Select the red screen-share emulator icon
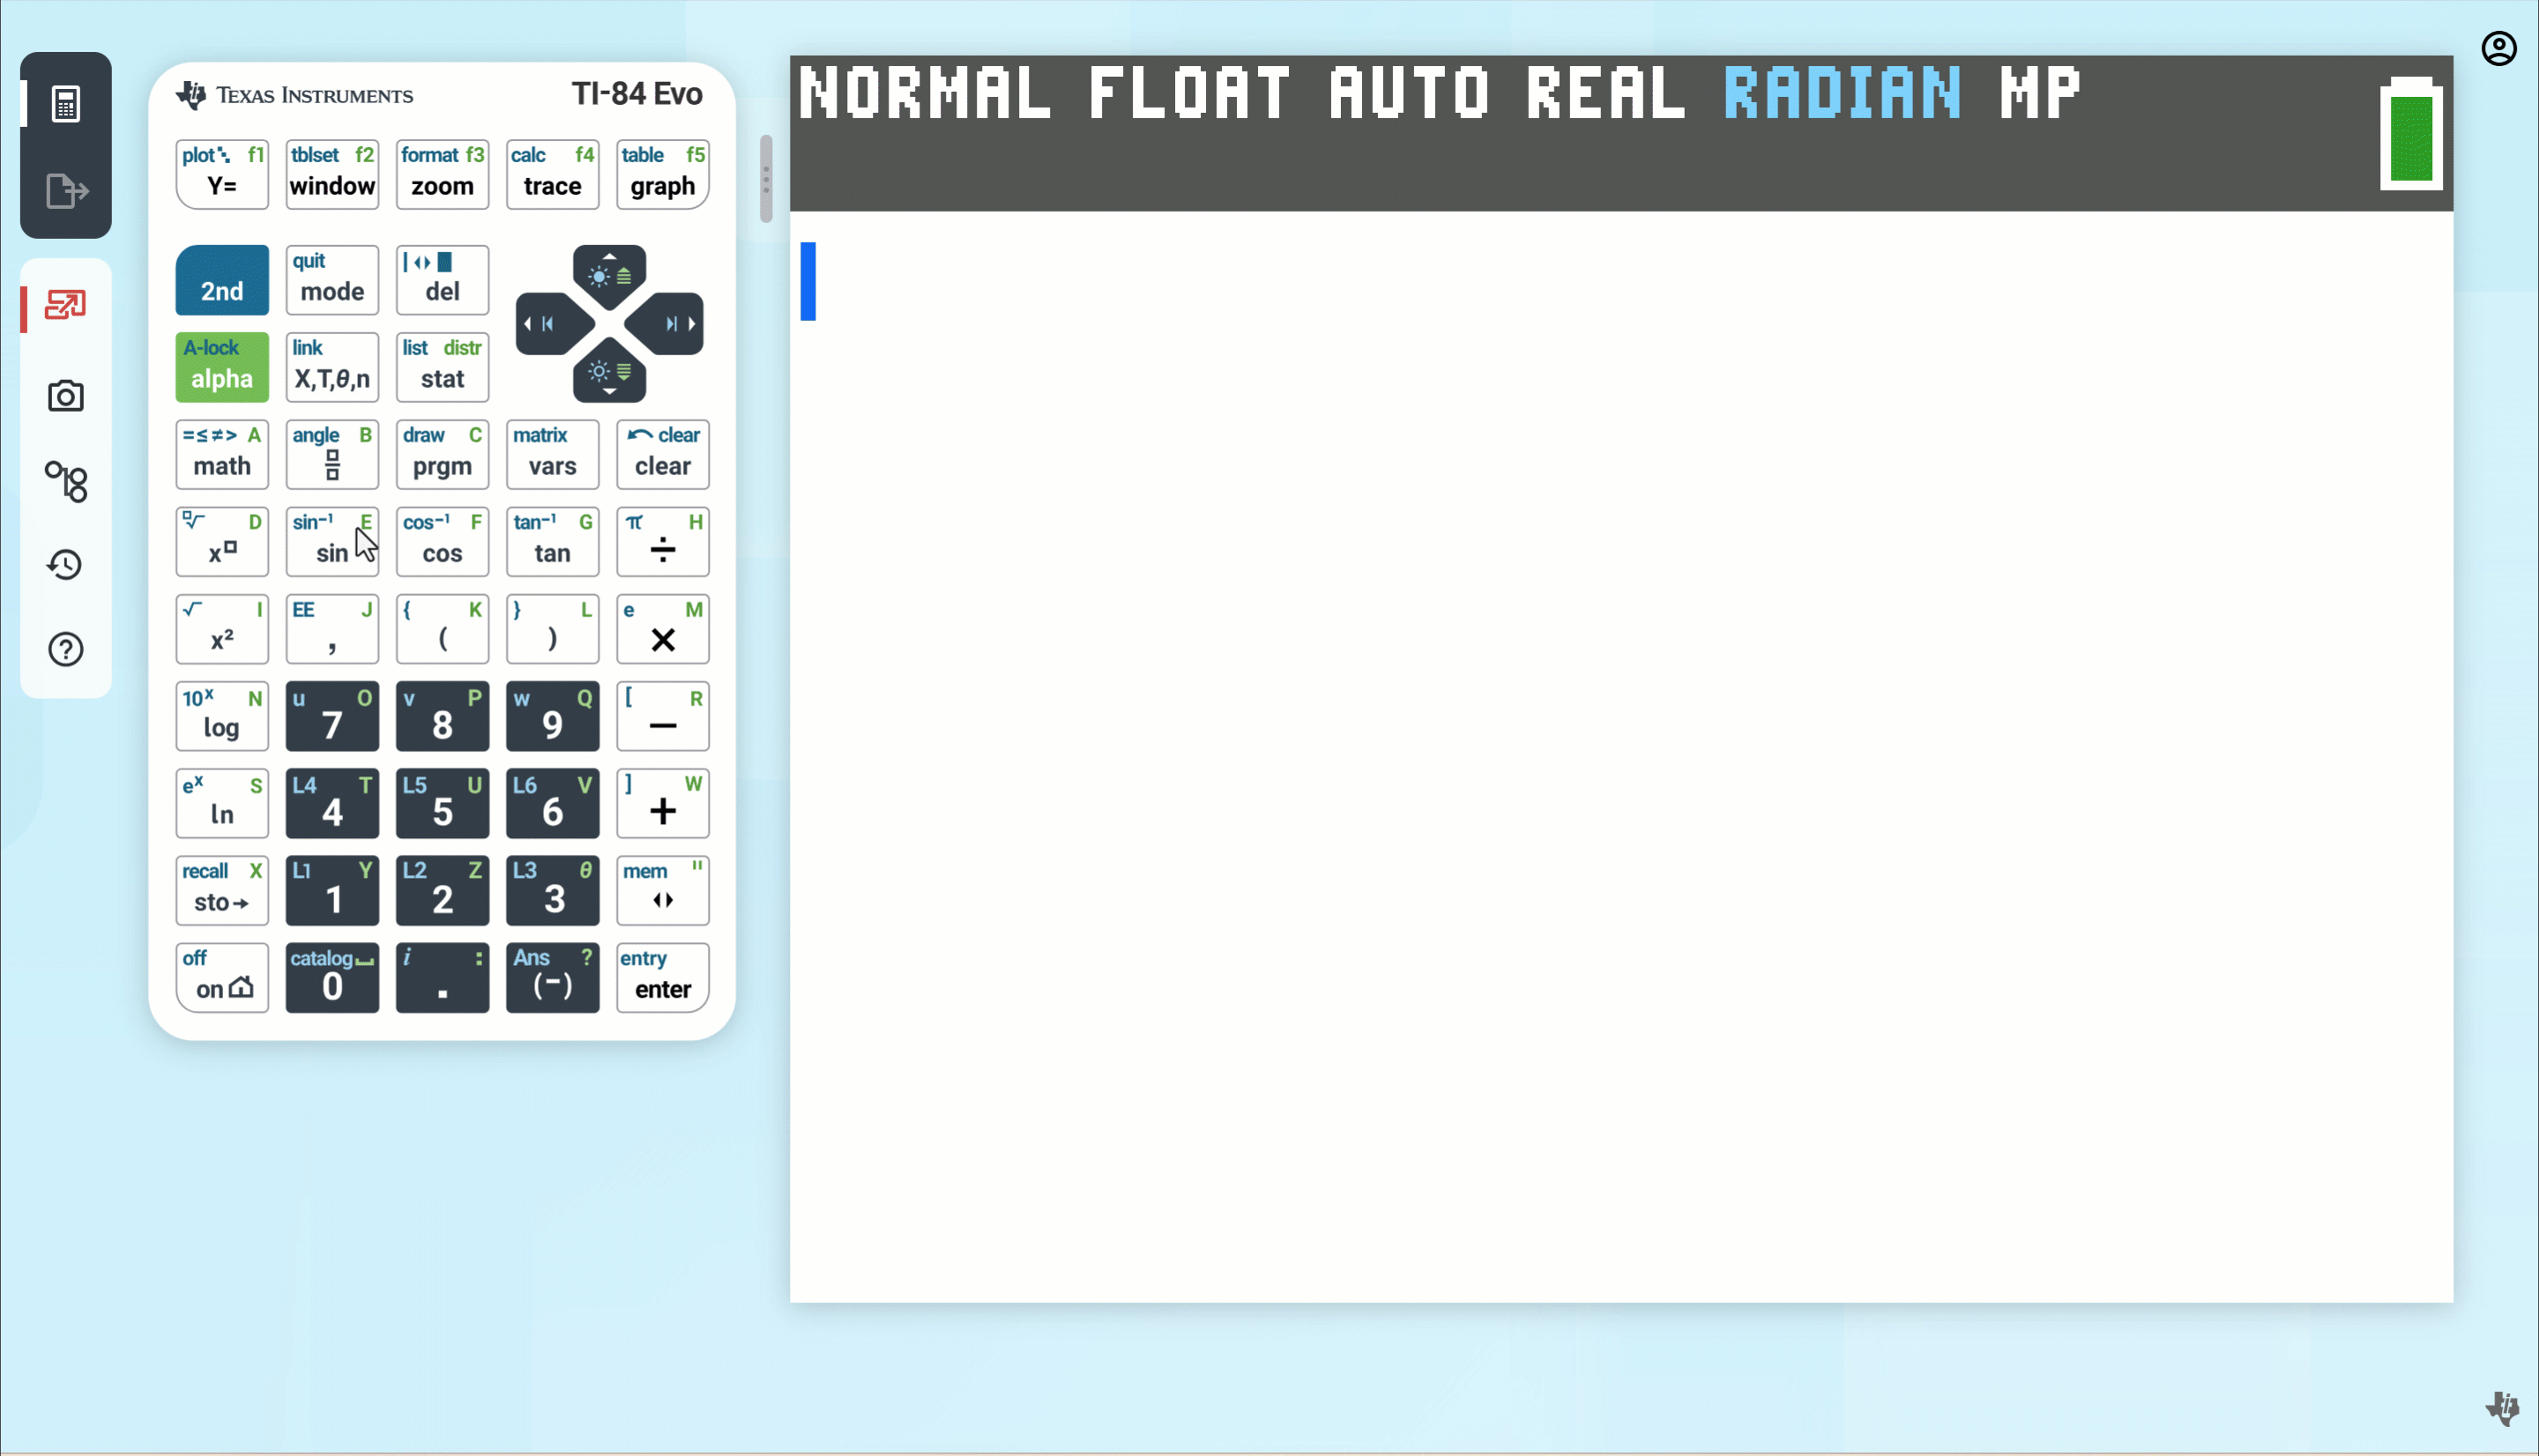This screenshot has height=1456, width=2539. [x=66, y=305]
